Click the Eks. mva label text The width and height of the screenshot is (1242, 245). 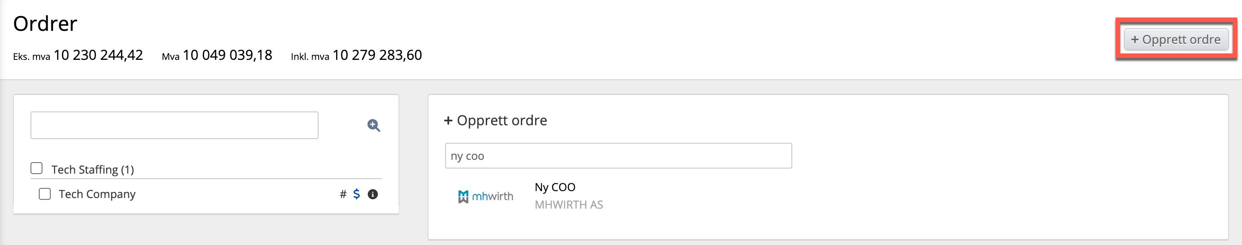pos(31,57)
